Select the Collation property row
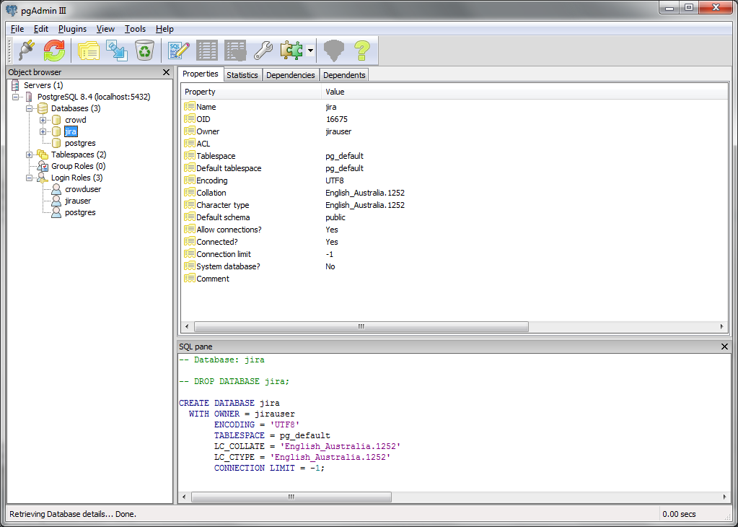 [454, 193]
